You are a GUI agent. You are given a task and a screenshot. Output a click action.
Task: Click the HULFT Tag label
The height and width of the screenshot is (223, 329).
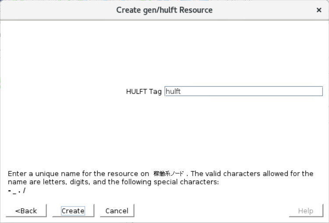(x=144, y=92)
